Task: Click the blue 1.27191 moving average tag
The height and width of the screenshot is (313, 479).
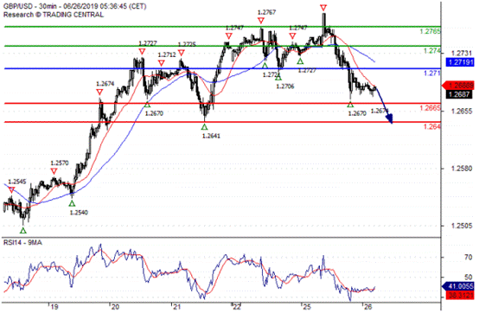Action: [x=460, y=62]
